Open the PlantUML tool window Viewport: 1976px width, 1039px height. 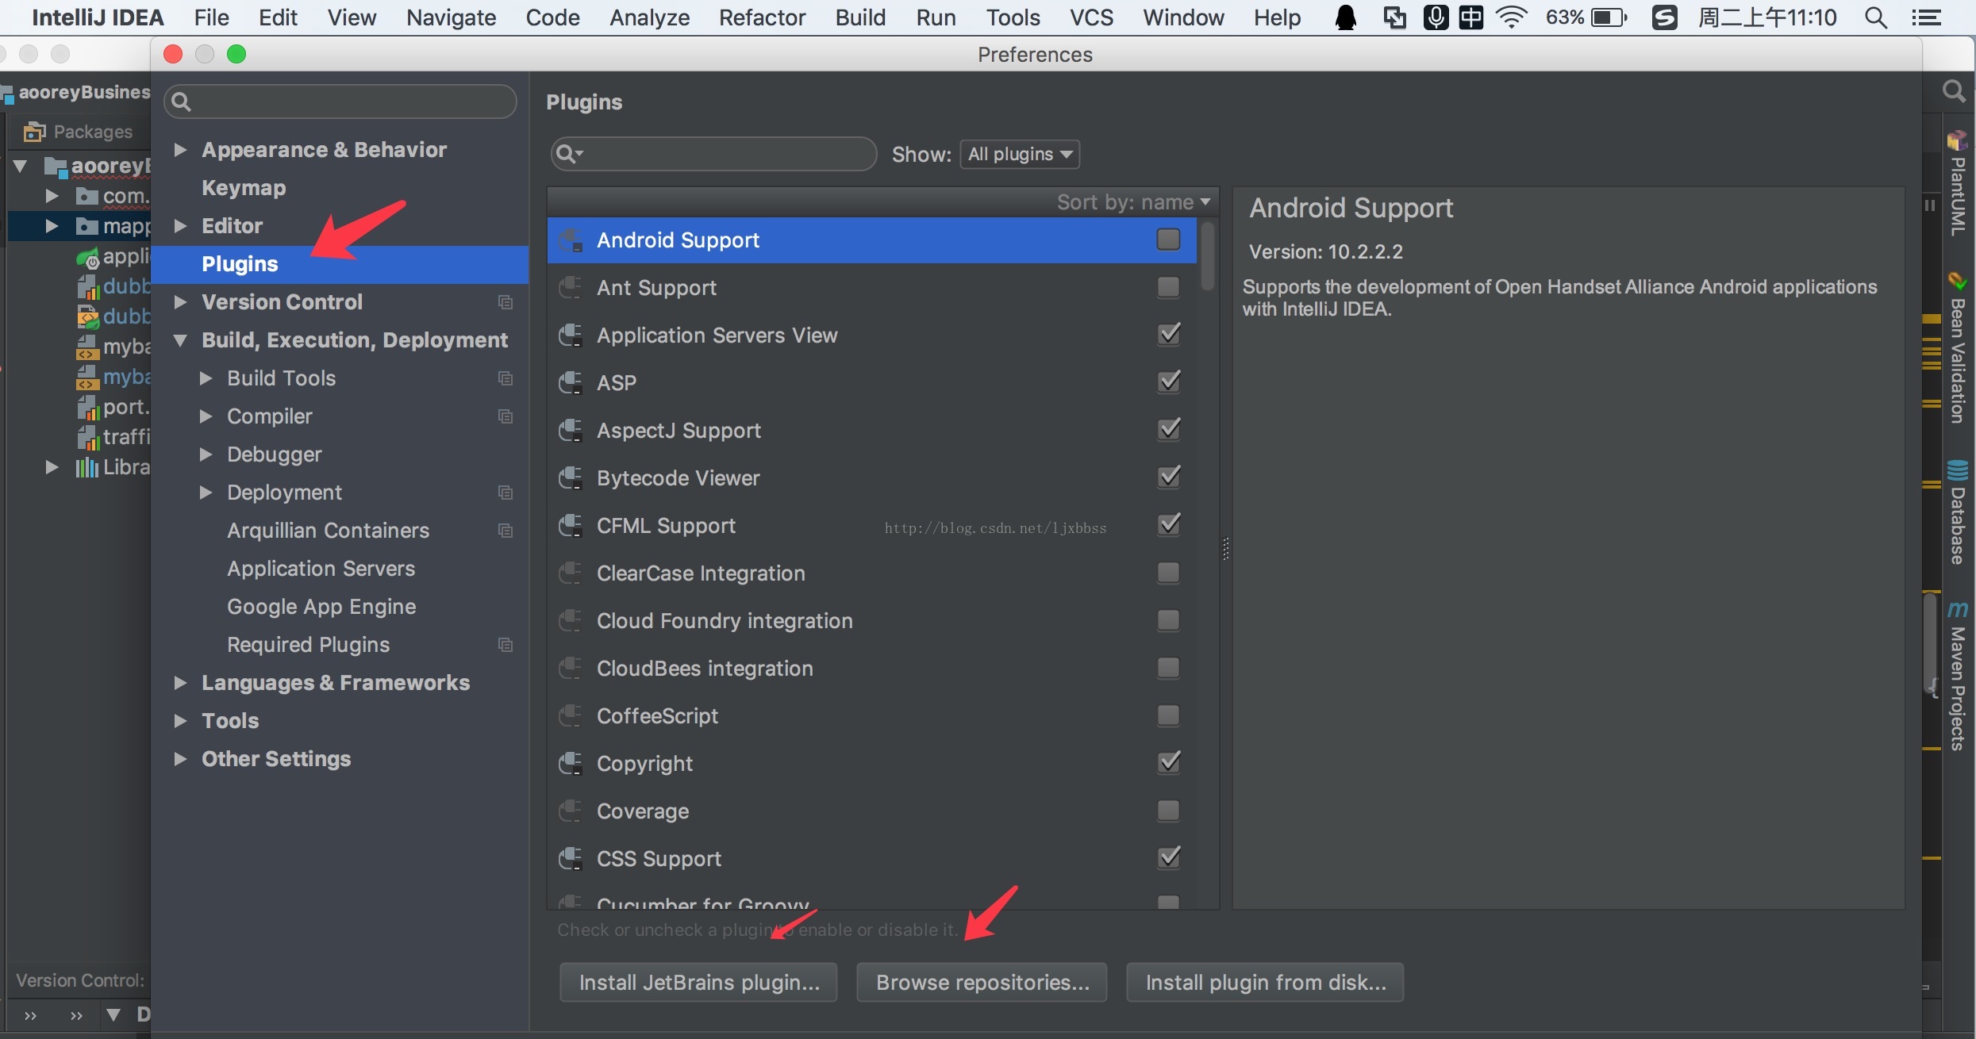point(1958,184)
